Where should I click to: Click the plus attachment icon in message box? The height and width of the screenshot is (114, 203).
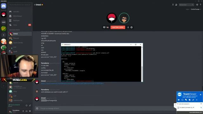[x=37, y=108]
